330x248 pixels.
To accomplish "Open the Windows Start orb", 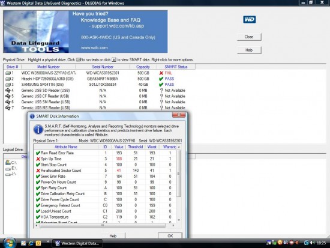I will (9, 243).
